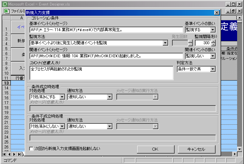Click the キャンセル button

click(x=197, y=149)
